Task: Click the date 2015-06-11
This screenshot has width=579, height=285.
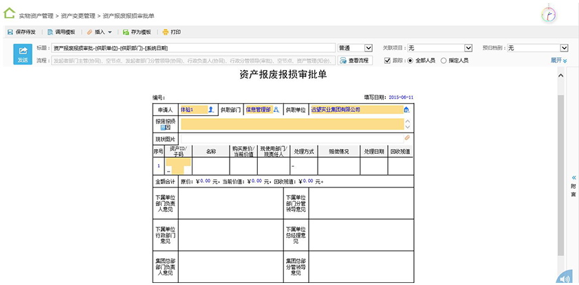Action: click(401, 98)
